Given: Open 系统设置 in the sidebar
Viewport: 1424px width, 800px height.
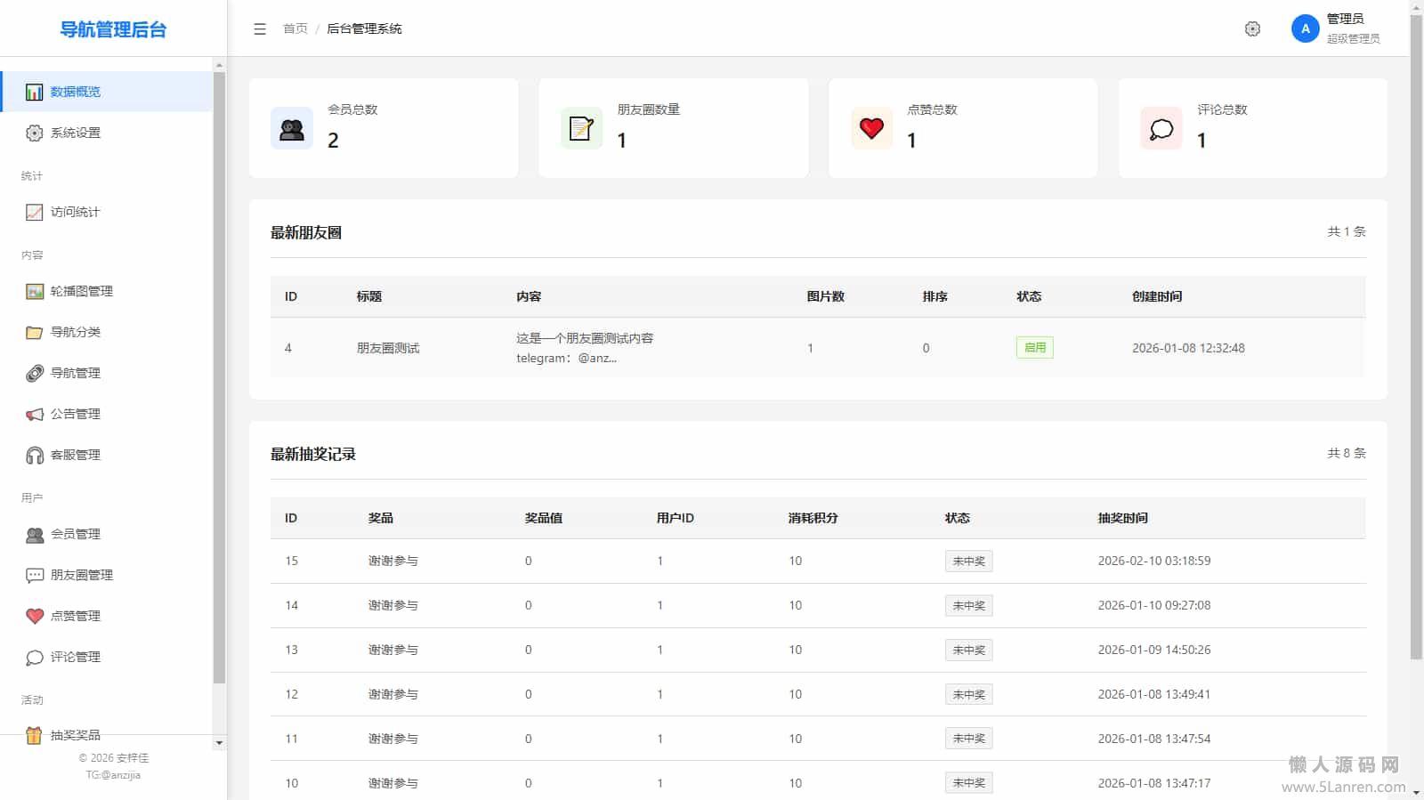Looking at the screenshot, I should [76, 133].
